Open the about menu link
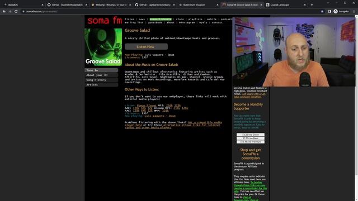The image size is (358, 201). (x=170, y=22)
